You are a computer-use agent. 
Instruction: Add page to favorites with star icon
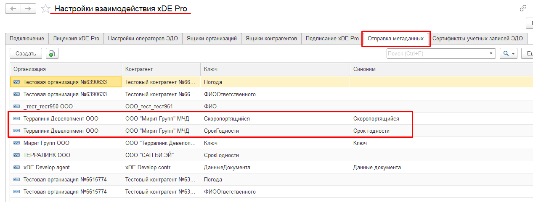click(45, 8)
